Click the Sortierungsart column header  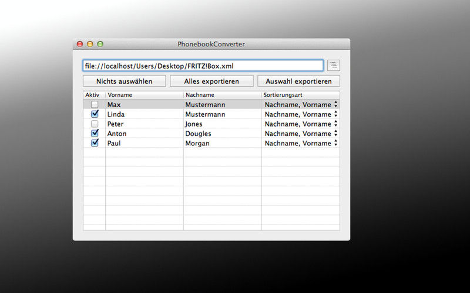coord(300,95)
